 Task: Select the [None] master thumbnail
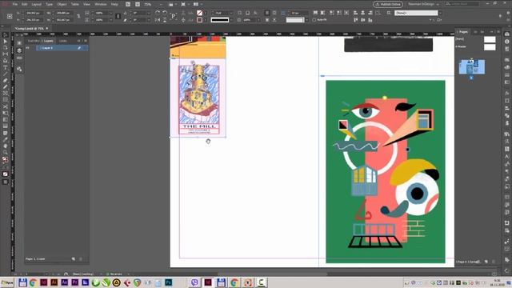coord(490,39)
